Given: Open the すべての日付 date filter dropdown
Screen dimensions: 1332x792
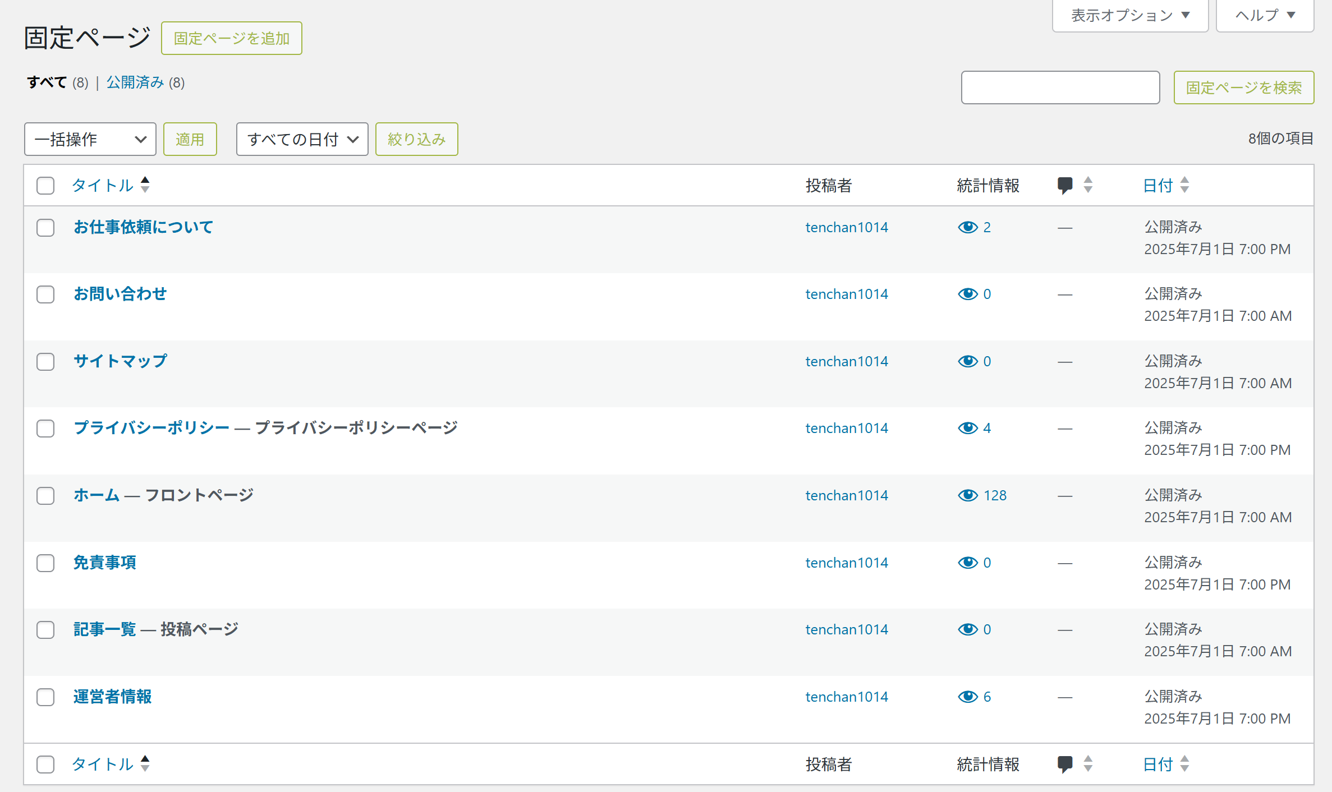Looking at the screenshot, I should coord(302,139).
